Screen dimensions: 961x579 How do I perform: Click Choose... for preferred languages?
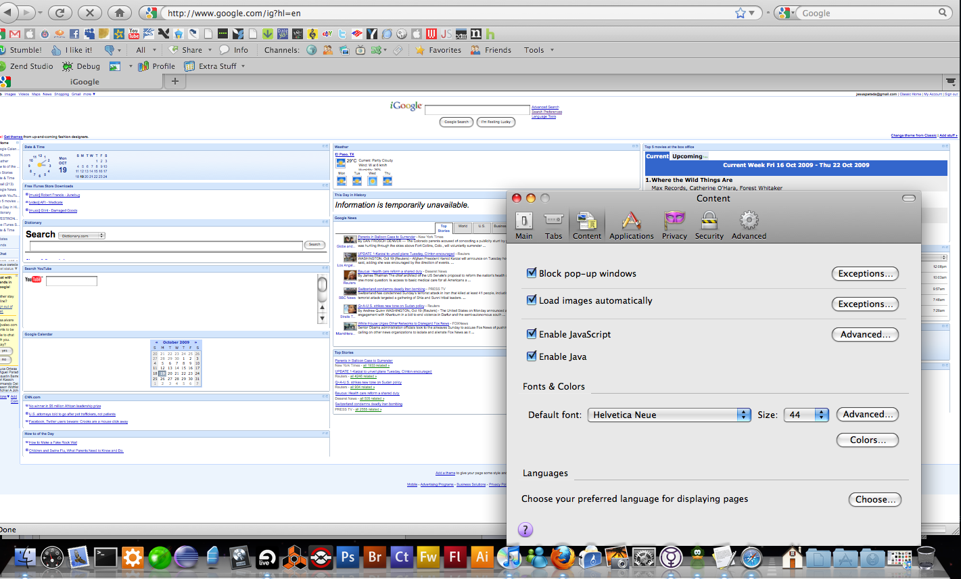click(x=875, y=500)
